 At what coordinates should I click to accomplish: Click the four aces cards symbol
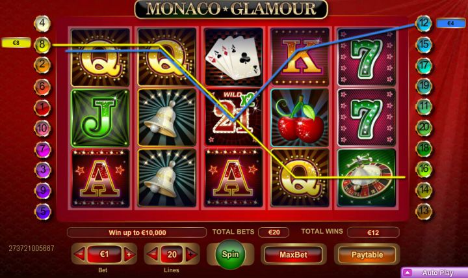pyautogui.click(x=233, y=57)
